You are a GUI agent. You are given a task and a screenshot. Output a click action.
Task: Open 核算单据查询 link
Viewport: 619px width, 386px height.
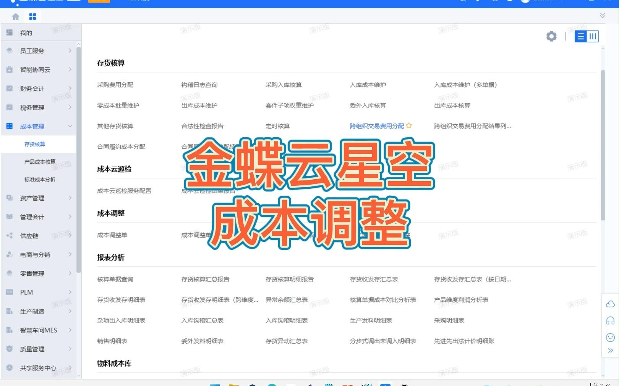115,279
